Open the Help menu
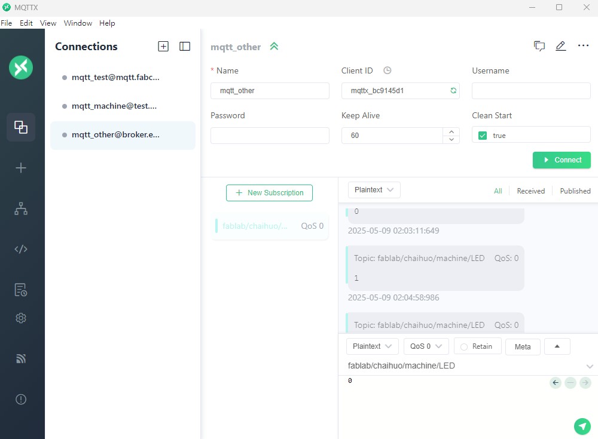Image resolution: width=598 pixels, height=439 pixels. (107, 23)
